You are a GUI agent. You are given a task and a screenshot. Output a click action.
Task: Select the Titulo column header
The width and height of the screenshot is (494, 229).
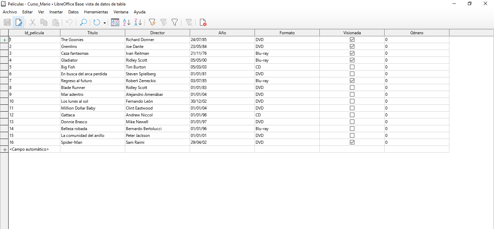coord(93,33)
